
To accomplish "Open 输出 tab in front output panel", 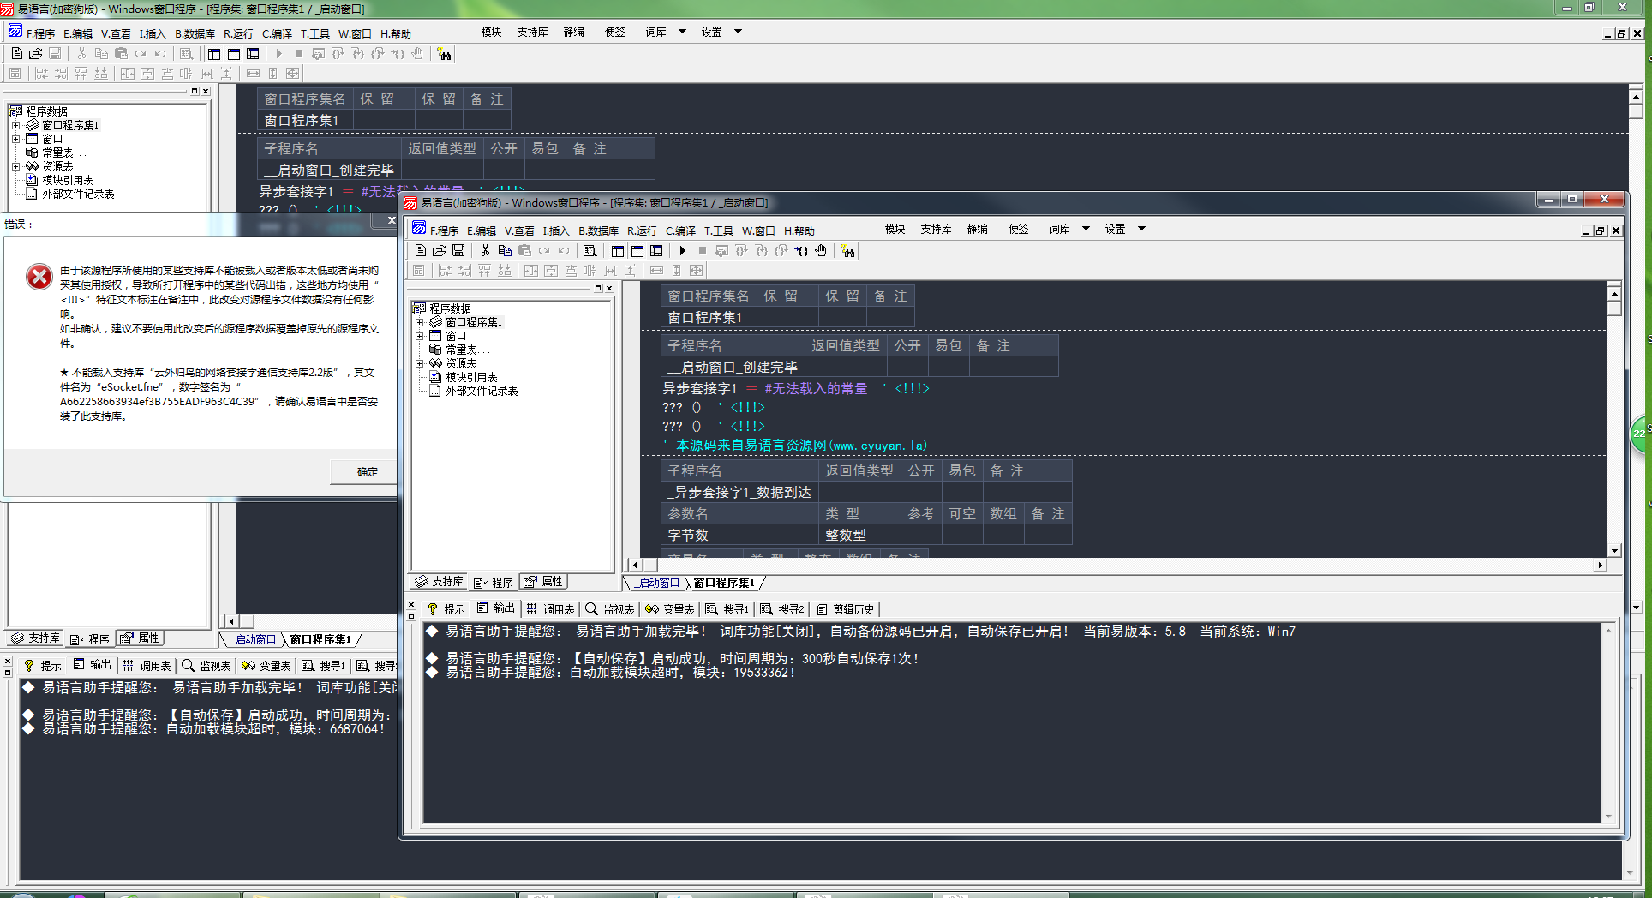I will (495, 608).
